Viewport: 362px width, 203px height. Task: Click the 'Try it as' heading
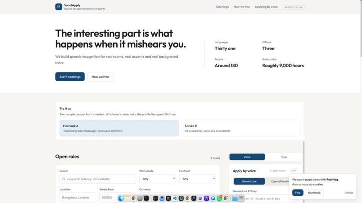[65, 108]
